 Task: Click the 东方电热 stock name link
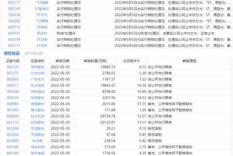point(37,86)
